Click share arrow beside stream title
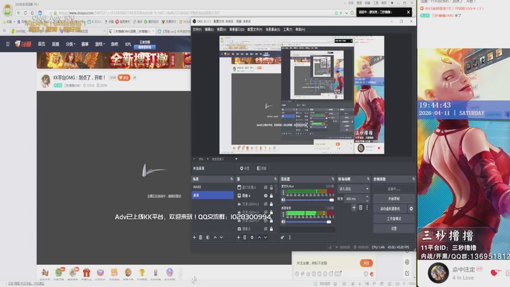 (135, 78)
